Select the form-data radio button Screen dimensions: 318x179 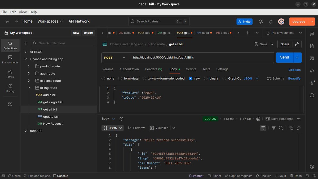pos(120,78)
